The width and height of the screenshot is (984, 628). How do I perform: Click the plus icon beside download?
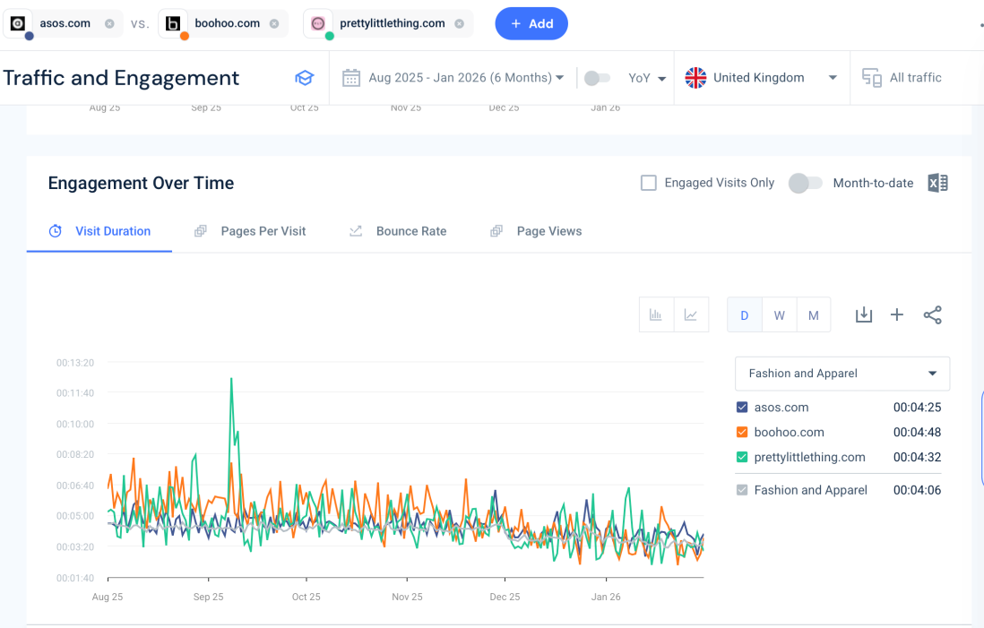pos(897,314)
